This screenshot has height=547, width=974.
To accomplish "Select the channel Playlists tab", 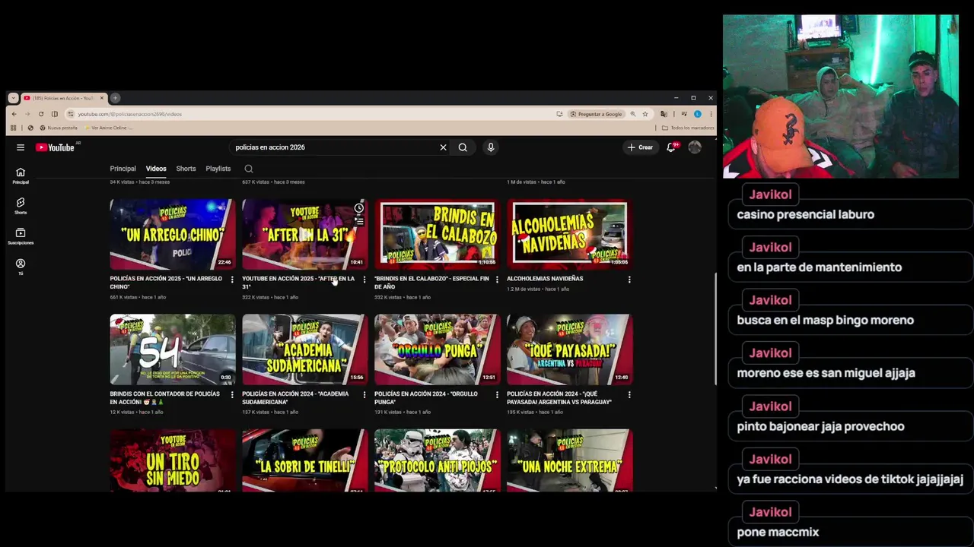I will (218, 169).
